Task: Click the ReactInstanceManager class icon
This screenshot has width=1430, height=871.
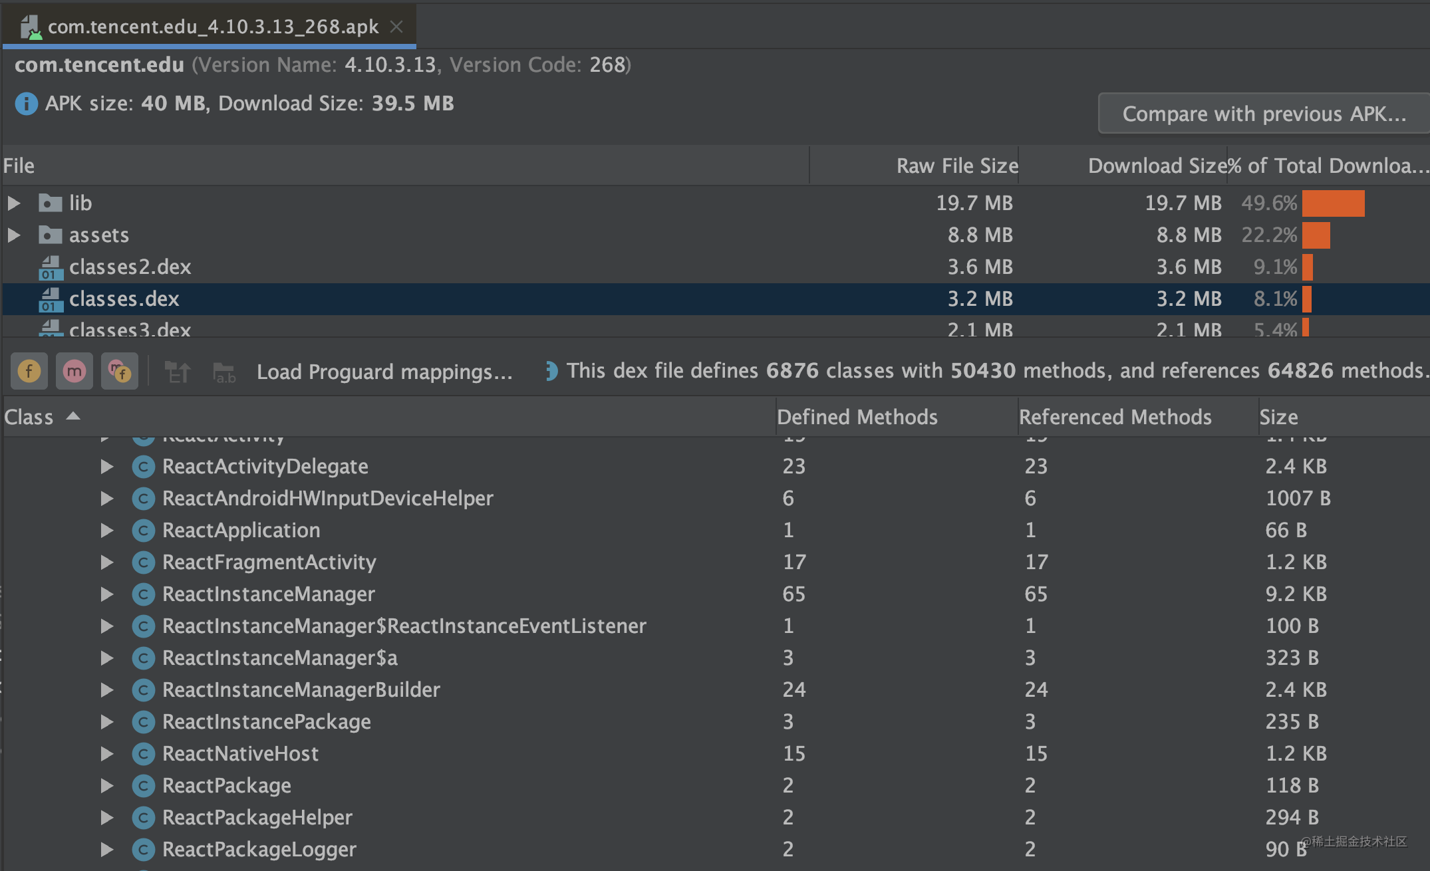Action: (x=143, y=594)
